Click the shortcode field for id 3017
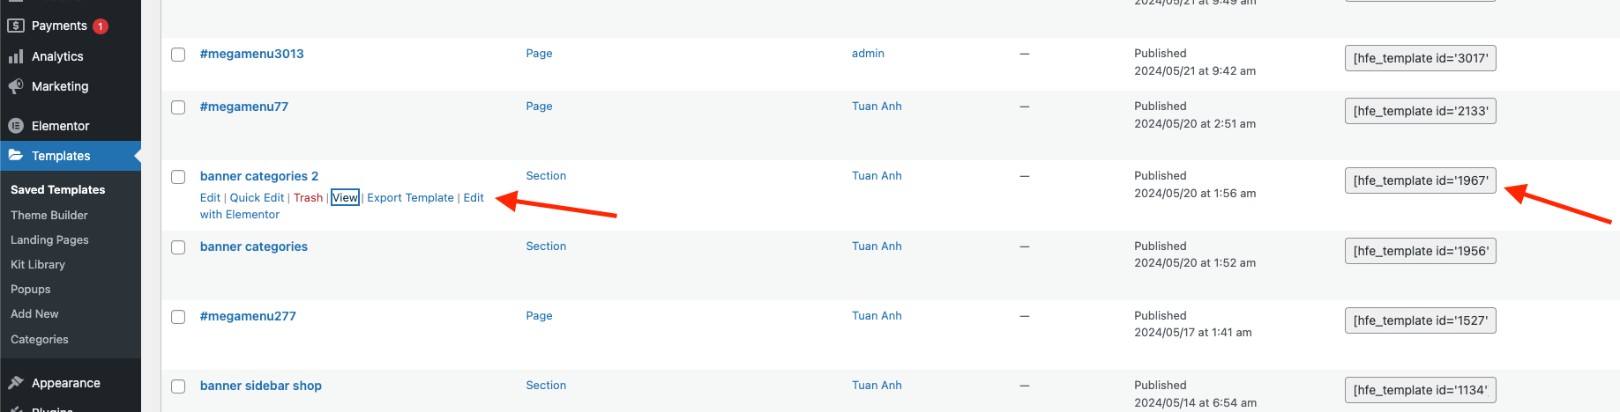This screenshot has height=412, width=1620. (1420, 58)
